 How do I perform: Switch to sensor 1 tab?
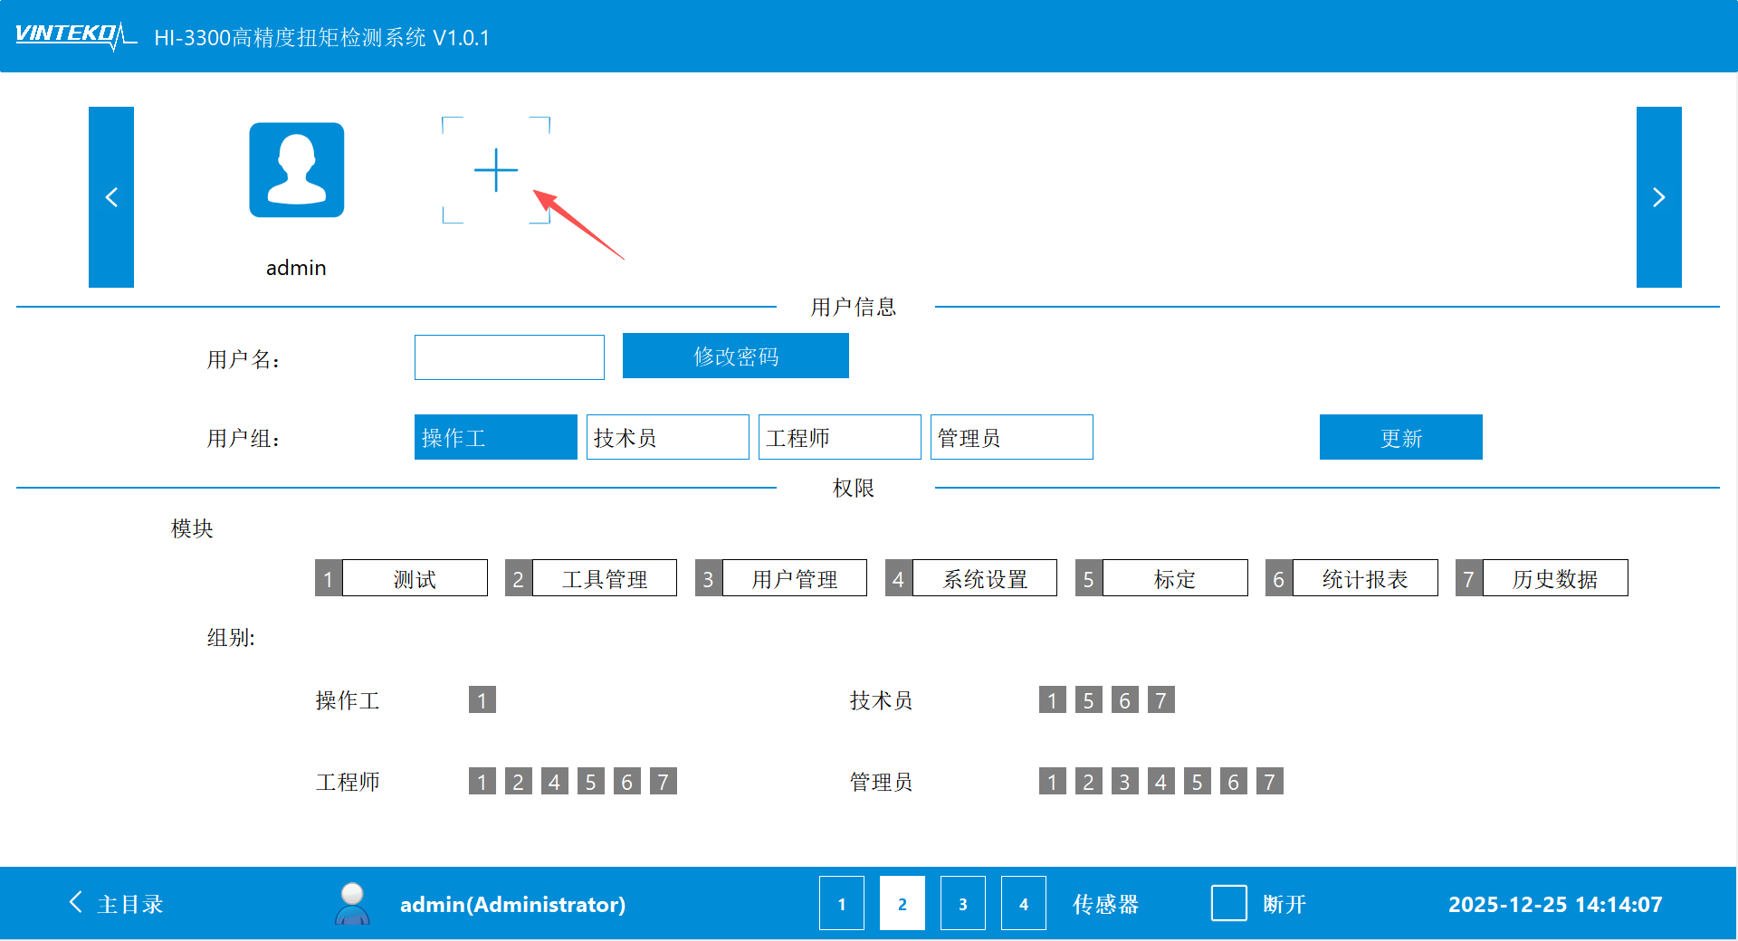point(841,903)
